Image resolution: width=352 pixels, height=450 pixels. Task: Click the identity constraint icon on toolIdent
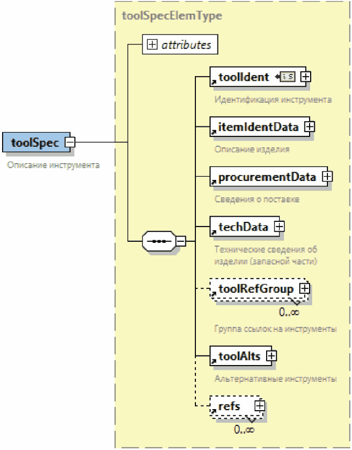coord(288,77)
